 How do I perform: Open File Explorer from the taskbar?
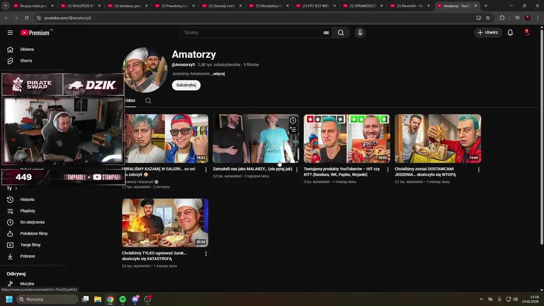(x=97, y=299)
